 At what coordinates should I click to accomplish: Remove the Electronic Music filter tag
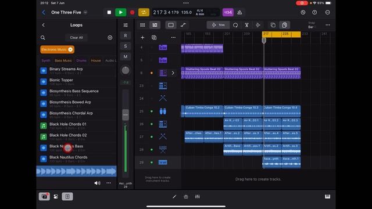pos(70,49)
